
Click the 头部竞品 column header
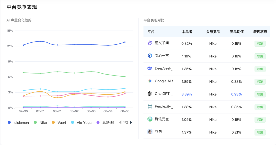pos(213,32)
